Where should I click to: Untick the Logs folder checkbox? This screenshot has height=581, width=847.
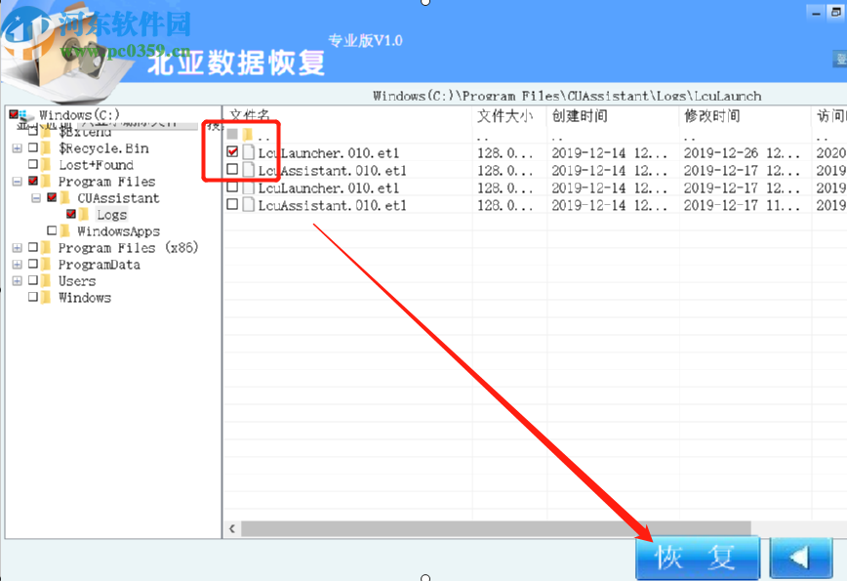71,214
